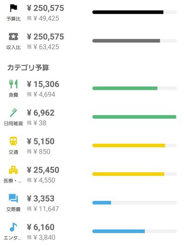Select the yellow hospital 医療 icon
The width and height of the screenshot is (184, 246).
(x=13, y=170)
